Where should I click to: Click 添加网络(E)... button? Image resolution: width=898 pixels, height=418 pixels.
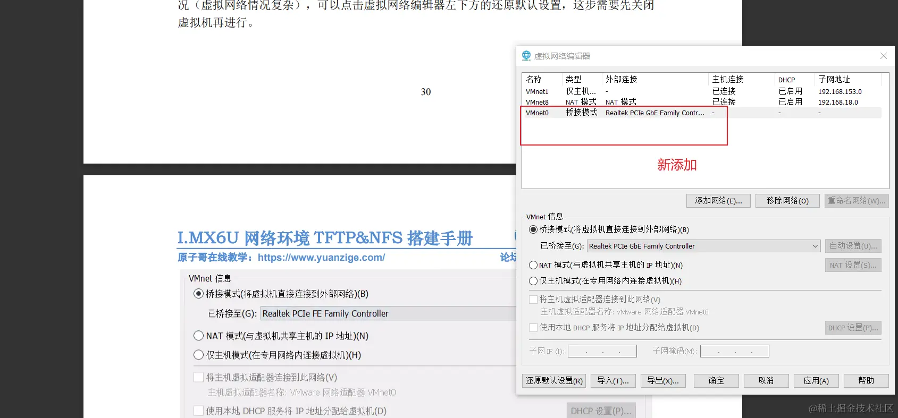[x=718, y=201]
